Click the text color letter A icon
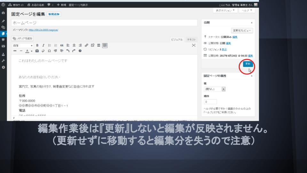 click(28, 51)
